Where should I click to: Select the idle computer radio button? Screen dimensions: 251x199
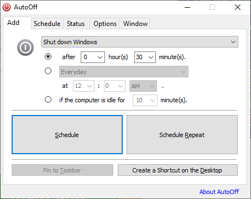[x=48, y=99]
